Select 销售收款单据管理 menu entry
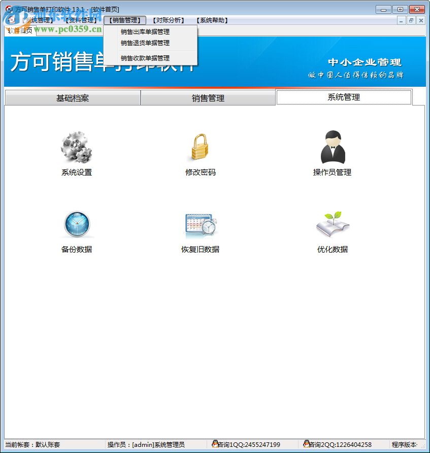 (x=145, y=57)
